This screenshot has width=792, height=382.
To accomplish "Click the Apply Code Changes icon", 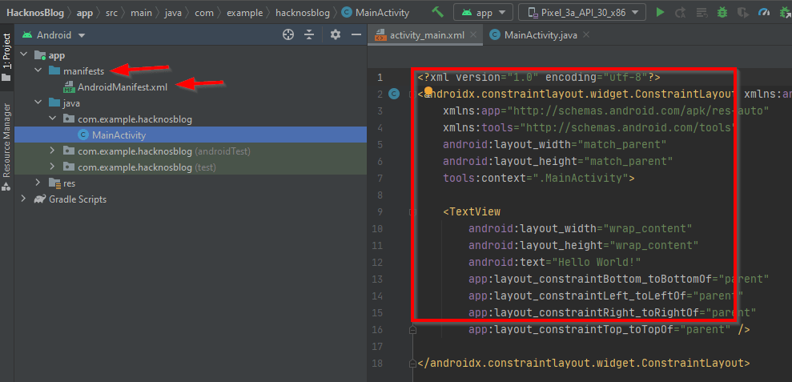I will click(701, 12).
